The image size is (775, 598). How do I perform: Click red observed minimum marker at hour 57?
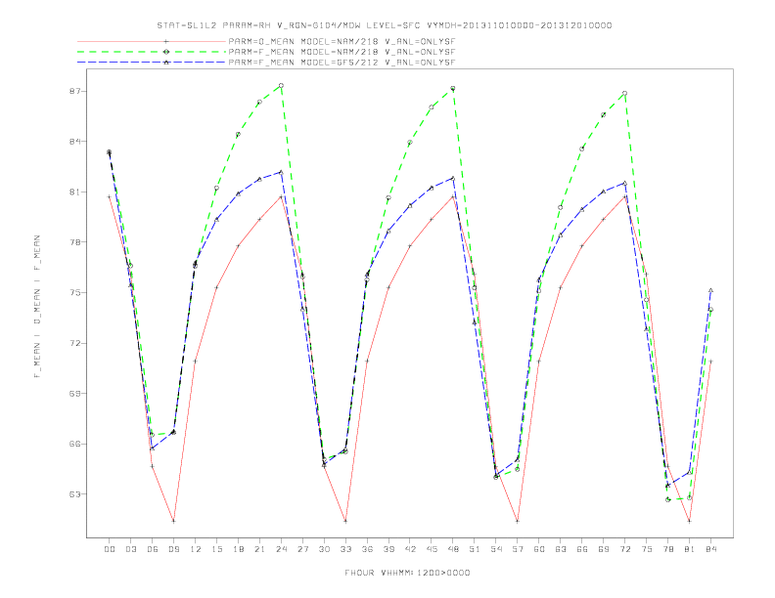coord(517,521)
